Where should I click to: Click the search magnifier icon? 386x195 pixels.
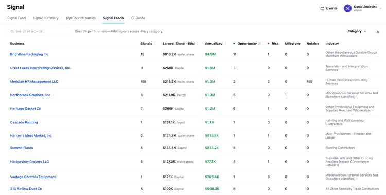click(12, 31)
